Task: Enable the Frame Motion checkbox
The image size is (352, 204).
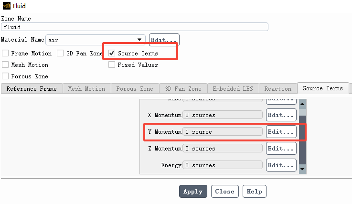Action: click(5, 54)
